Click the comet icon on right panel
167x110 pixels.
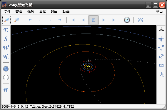(161, 30)
